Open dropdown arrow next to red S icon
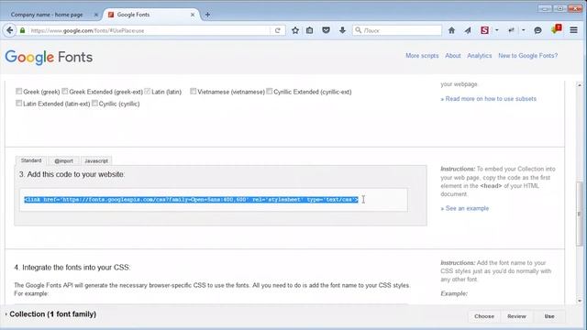This screenshot has width=587, height=330. click(497, 30)
